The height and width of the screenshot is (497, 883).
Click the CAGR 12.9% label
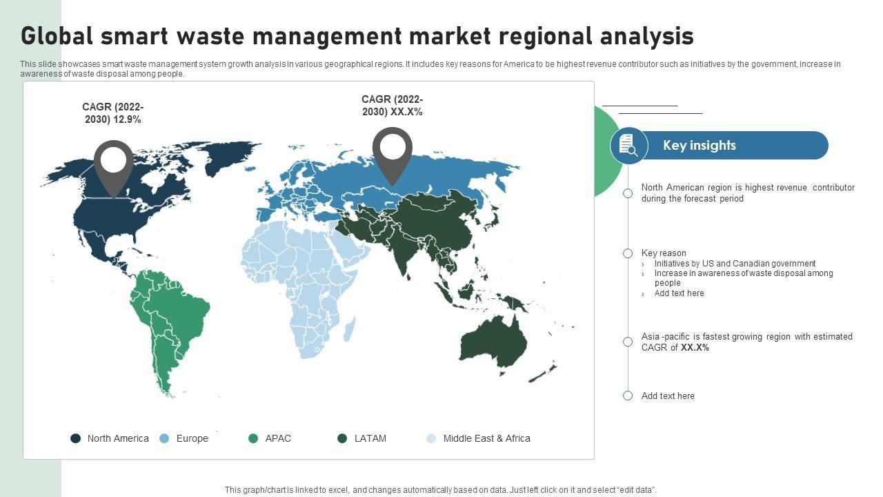tap(112, 113)
